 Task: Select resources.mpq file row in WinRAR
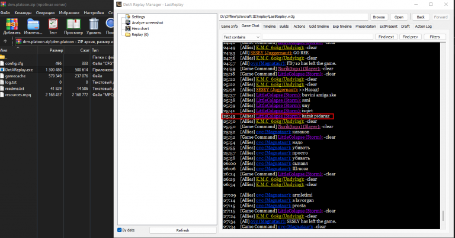57,95
